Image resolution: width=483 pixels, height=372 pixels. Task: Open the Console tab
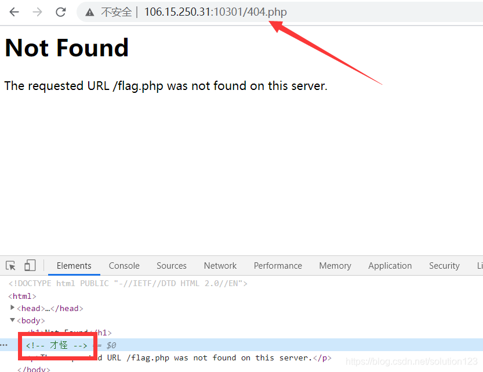pos(124,266)
